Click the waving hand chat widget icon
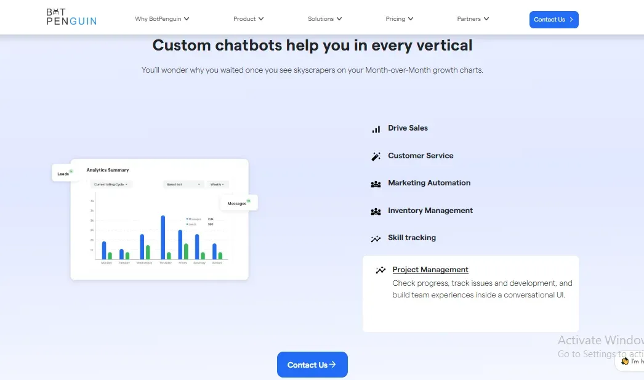644x380 pixels. point(625,361)
